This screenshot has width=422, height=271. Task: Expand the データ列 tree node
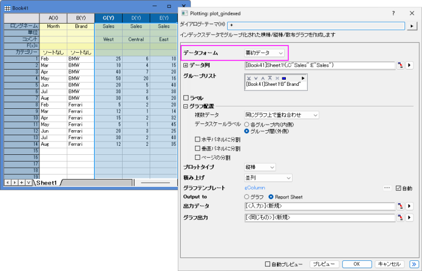186,65
